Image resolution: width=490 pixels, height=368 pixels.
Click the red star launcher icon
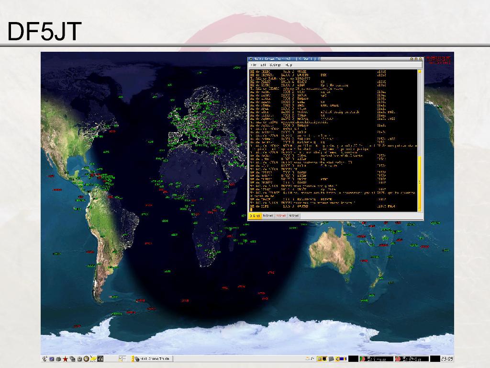[65, 358]
